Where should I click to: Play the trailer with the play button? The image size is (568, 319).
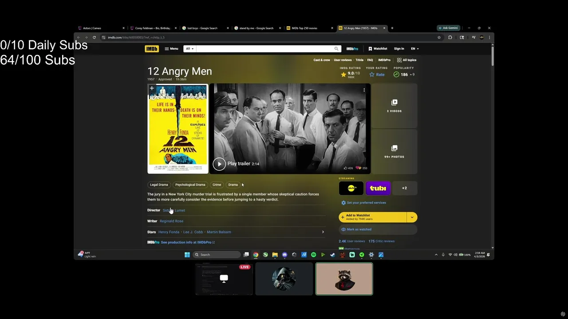pos(219,164)
